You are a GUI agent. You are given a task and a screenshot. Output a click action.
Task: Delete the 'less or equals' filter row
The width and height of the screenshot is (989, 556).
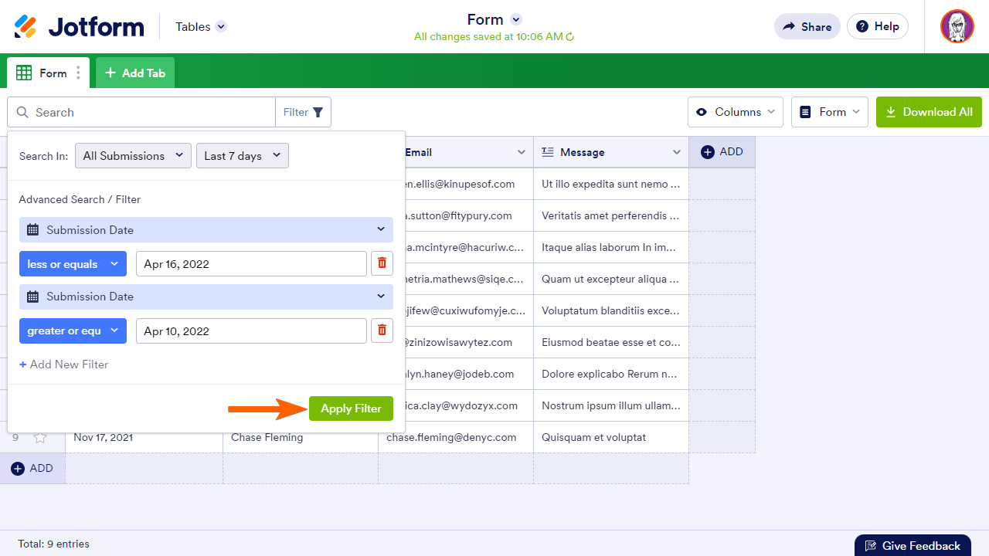tap(382, 263)
